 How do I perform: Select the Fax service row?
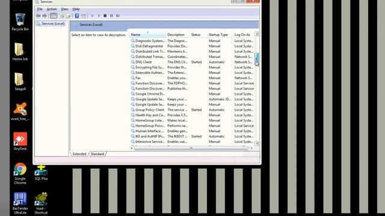click(x=192, y=78)
